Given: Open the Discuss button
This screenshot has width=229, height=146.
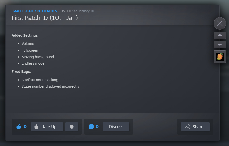Looking at the screenshot, I should coord(116,127).
